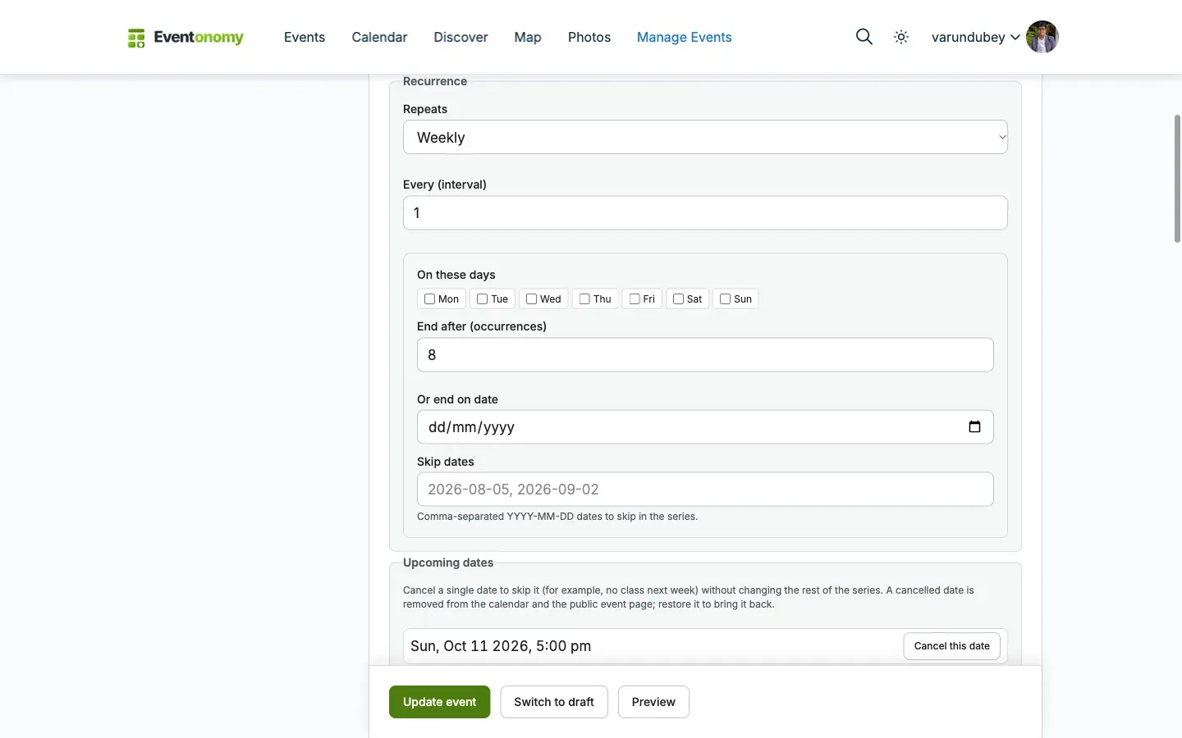Check the Fri day checkbox
The image size is (1182, 738).
point(635,298)
